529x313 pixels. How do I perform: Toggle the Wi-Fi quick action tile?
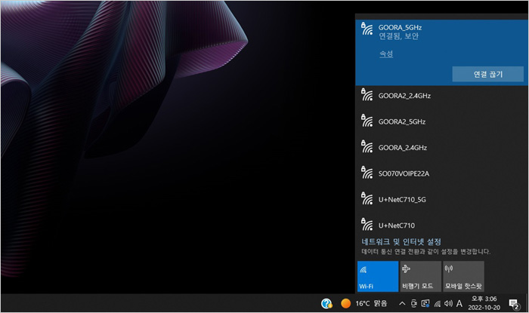[378, 276]
